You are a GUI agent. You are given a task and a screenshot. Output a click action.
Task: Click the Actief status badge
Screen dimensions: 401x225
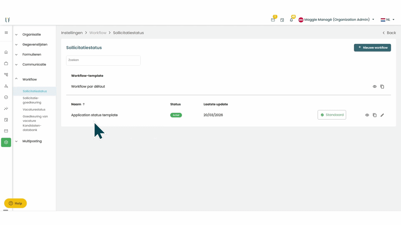pyautogui.click(x=176, y=115)
